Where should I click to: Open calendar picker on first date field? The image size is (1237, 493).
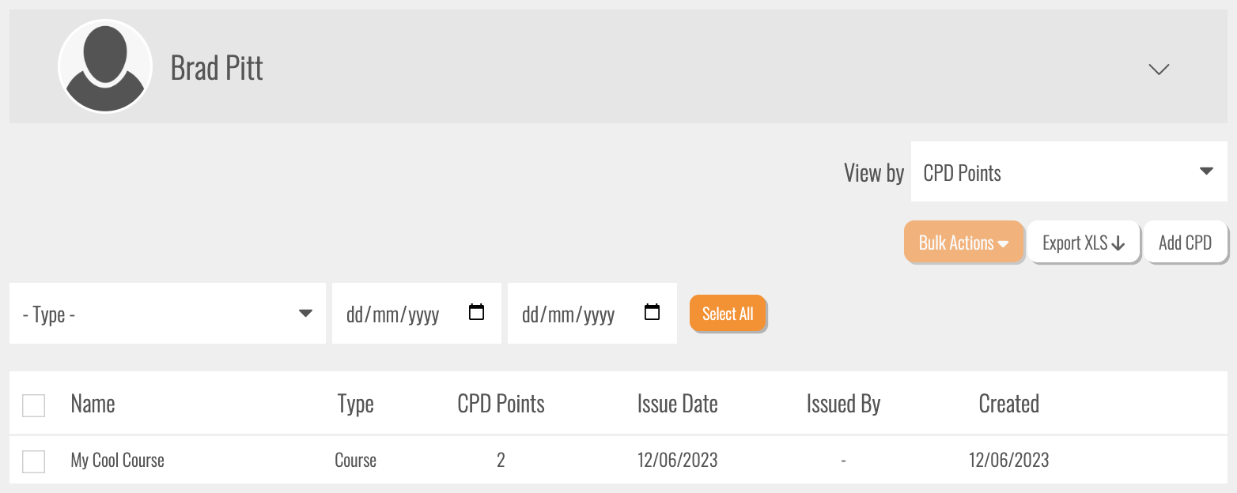476,312
